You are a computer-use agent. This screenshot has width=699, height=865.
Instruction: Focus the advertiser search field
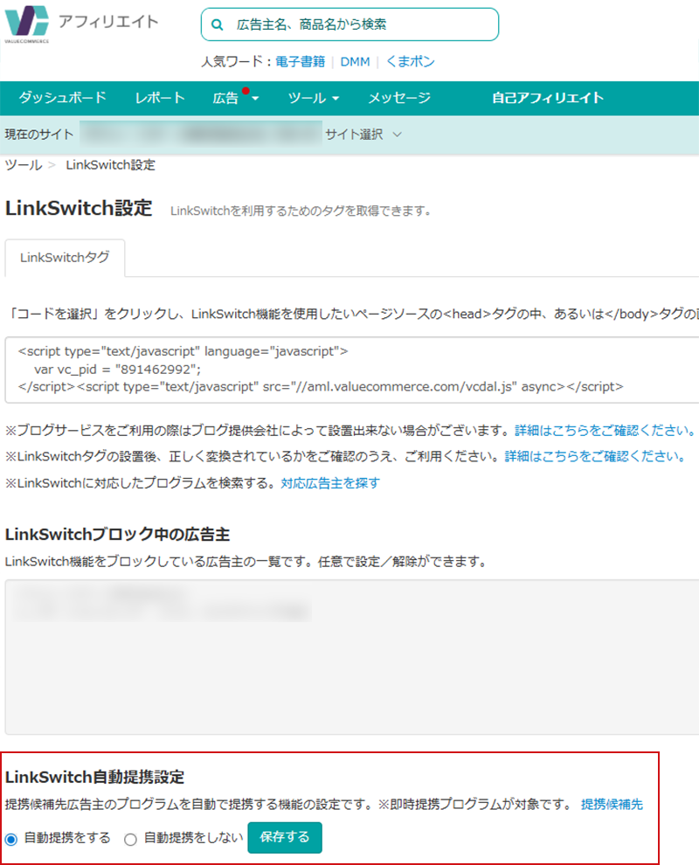358,25
